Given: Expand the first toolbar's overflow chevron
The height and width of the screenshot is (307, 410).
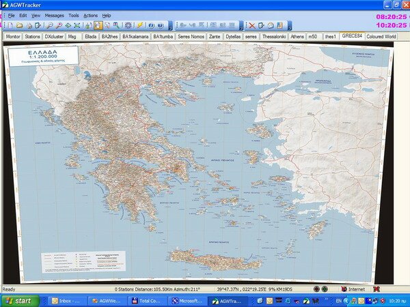Looking at the screenshot, I should (170, 26).
